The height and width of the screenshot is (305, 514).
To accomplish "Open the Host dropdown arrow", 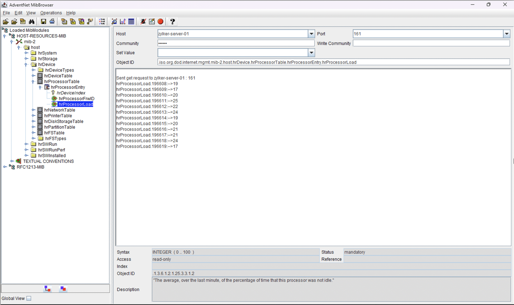I will pyautogui.click(x=311, y=34).
